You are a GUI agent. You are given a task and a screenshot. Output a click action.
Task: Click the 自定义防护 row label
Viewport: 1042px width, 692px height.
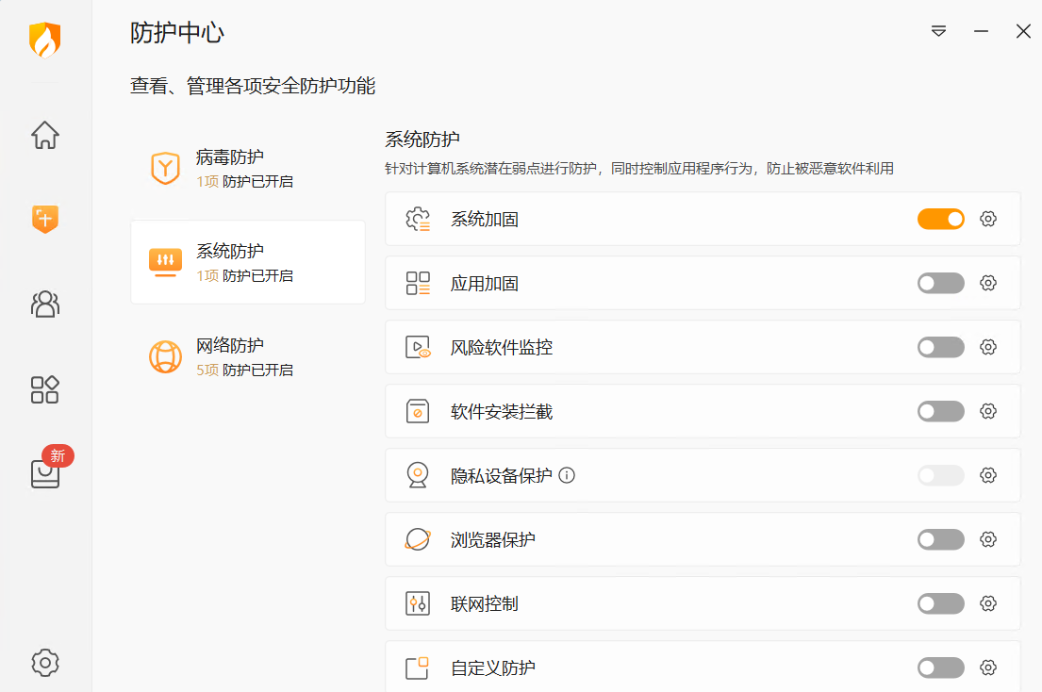point(493,668)
